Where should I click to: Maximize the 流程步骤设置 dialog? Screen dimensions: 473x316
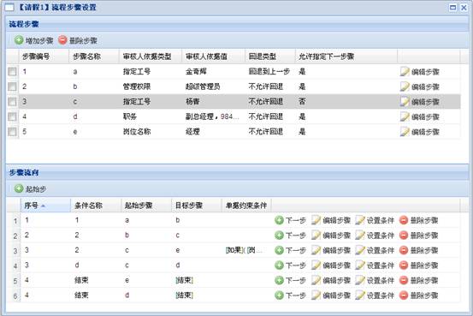[452, 7]
